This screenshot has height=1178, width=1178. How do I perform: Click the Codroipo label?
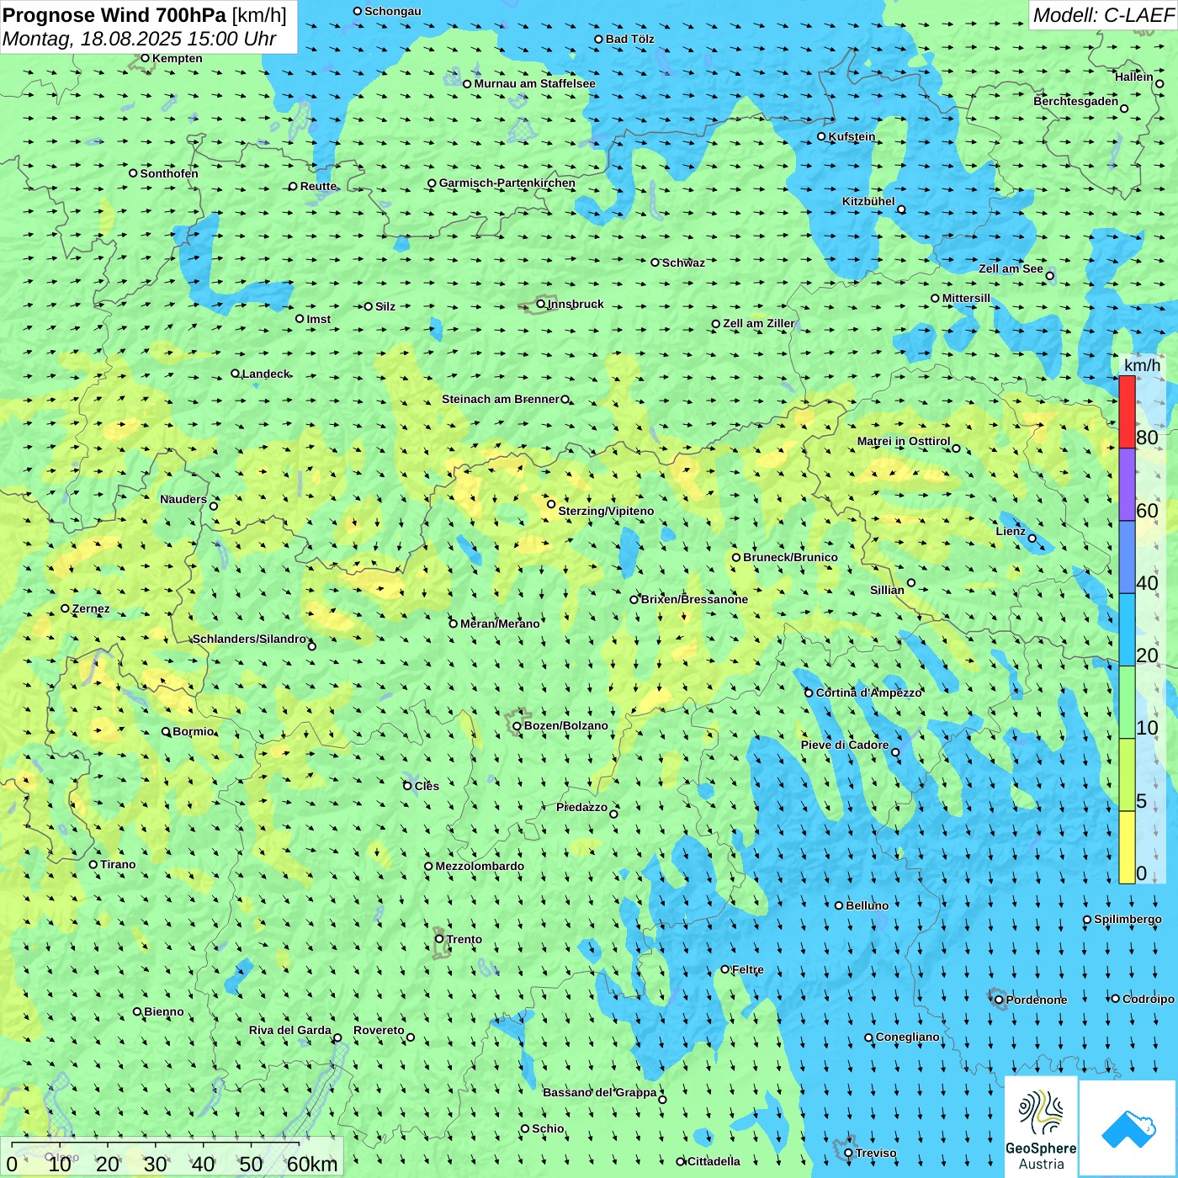(x=1149, y=999)
